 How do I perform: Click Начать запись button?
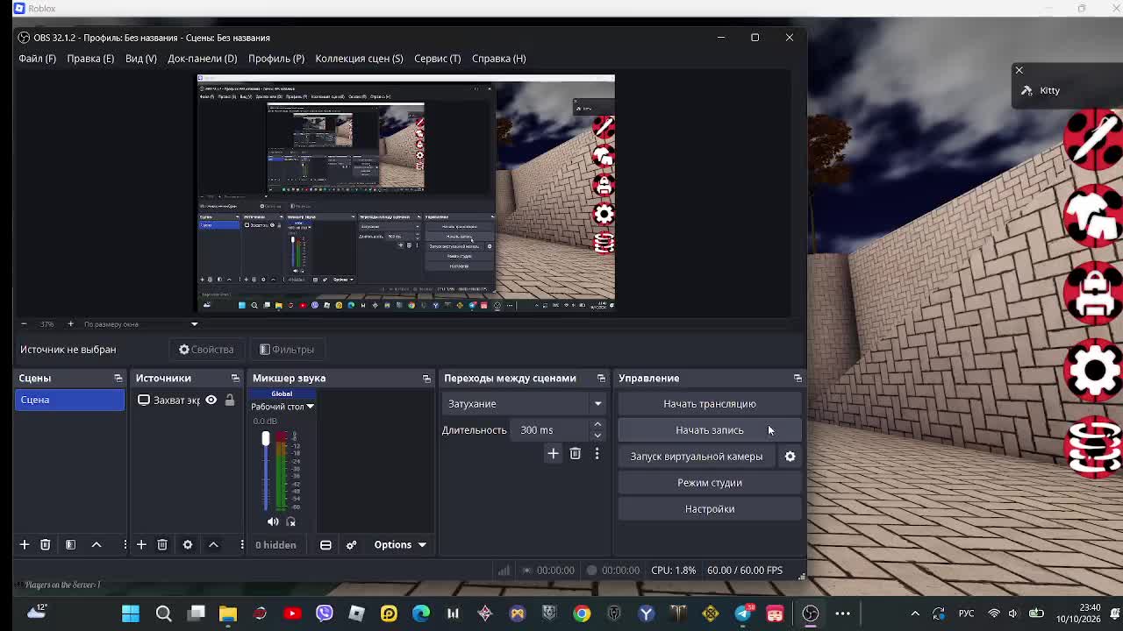point(710,429)
